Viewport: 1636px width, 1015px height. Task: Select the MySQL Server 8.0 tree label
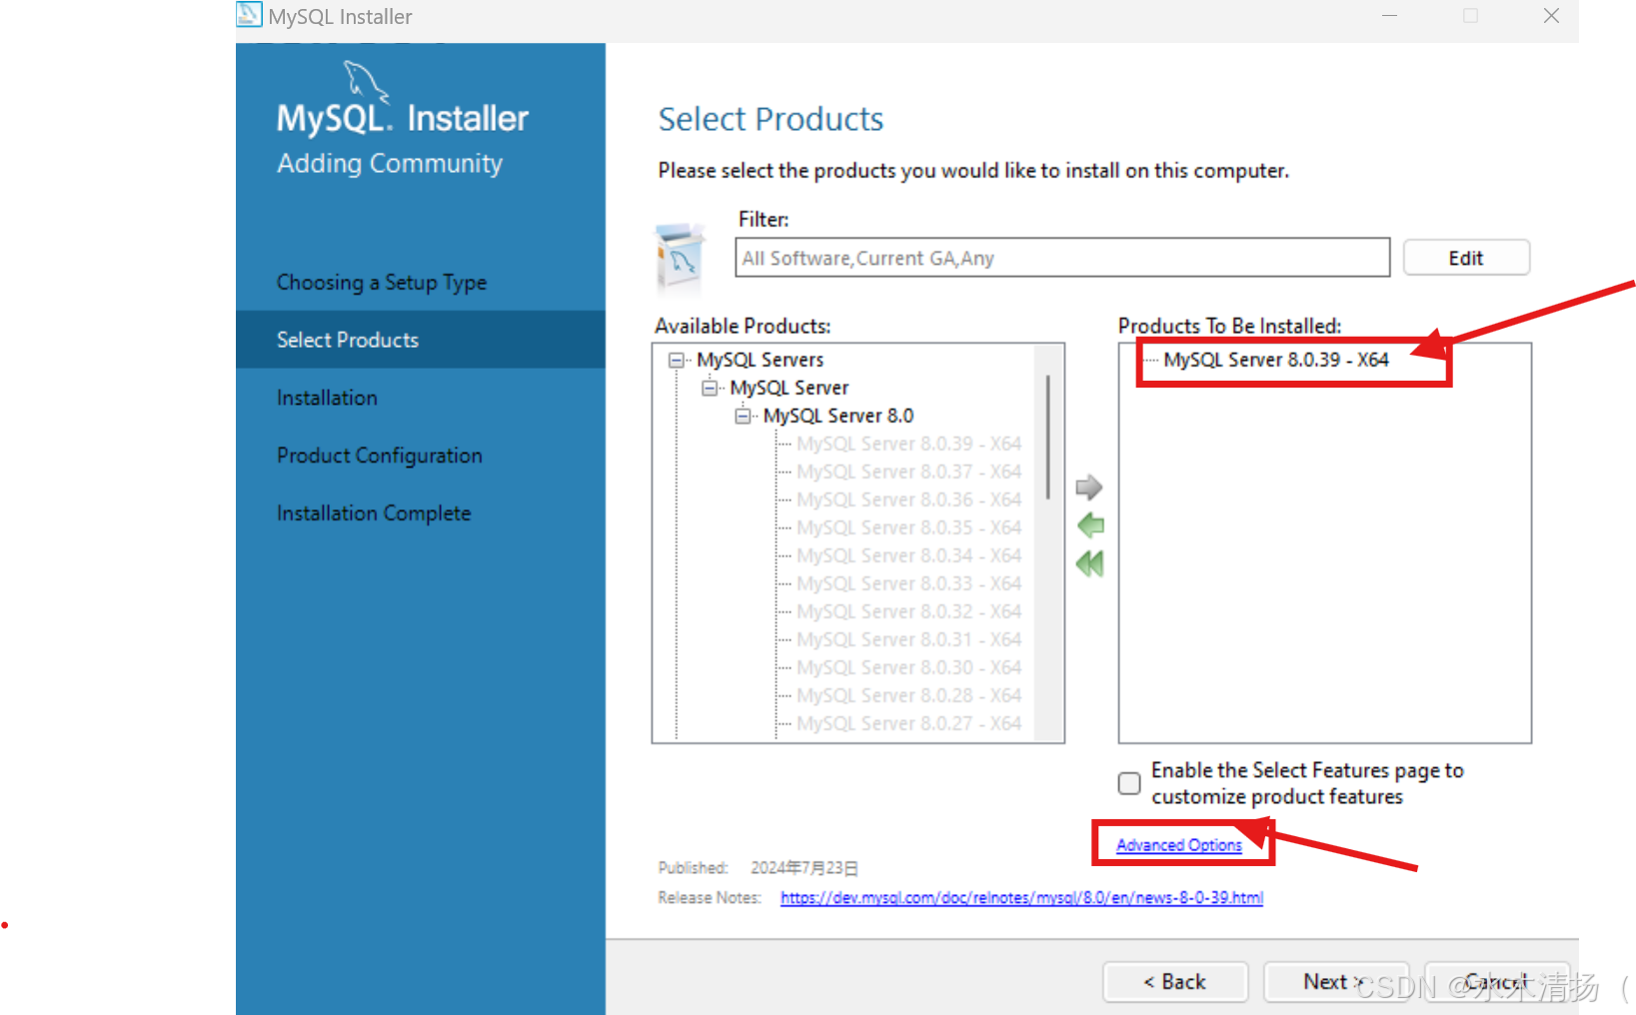tap(837, 416)
